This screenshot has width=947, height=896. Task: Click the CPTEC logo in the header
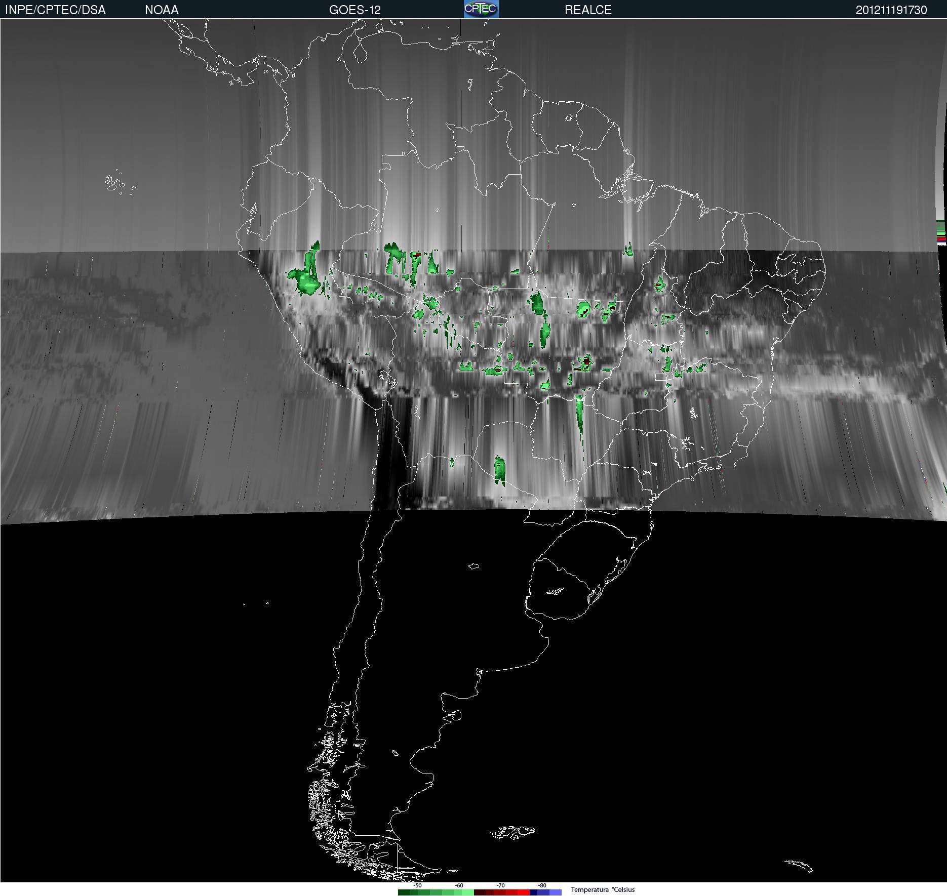pos(481,9)
